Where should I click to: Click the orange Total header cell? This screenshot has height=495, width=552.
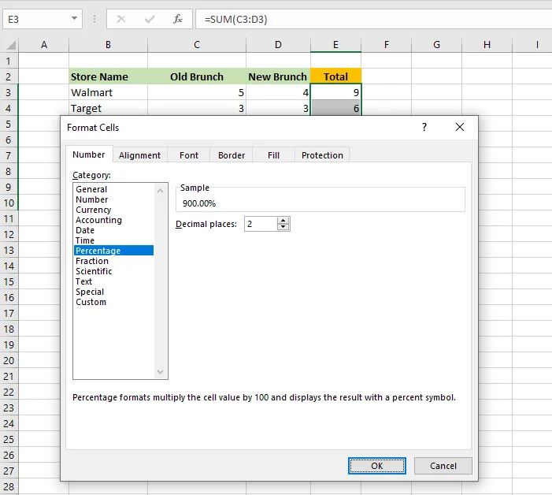pos(335,76)
